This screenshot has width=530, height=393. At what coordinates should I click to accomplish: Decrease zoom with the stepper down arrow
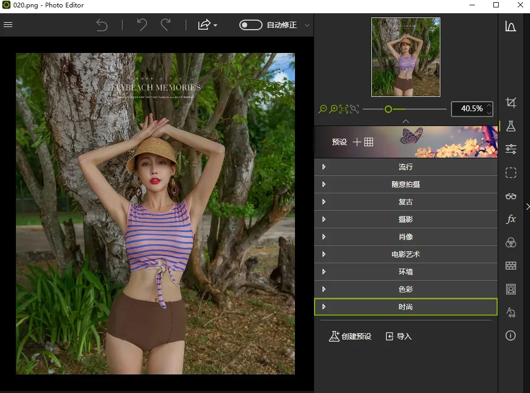(489, 113)
